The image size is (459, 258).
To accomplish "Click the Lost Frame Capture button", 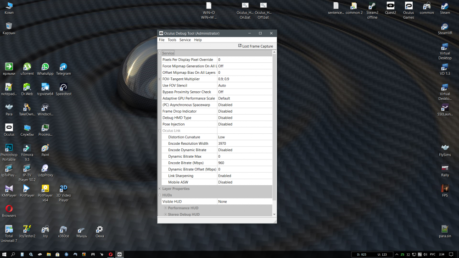I will [255, 46].
